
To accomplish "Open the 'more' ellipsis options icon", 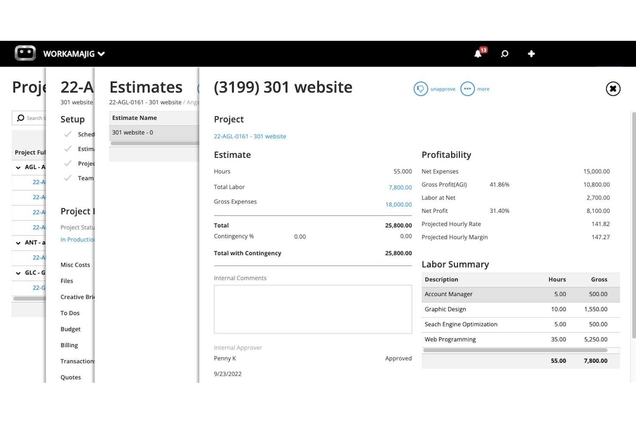I will (467, 89).
